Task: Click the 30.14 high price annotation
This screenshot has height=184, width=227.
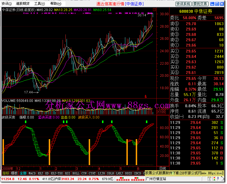Action: [x=142, y=15]
